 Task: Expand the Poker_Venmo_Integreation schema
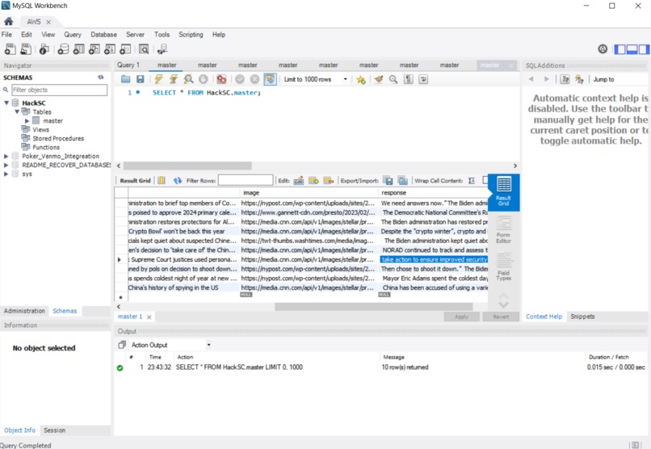coord(6,156)
